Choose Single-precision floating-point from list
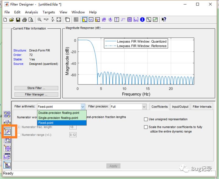Viewport: 219px width, 179px height. (58, 118)
